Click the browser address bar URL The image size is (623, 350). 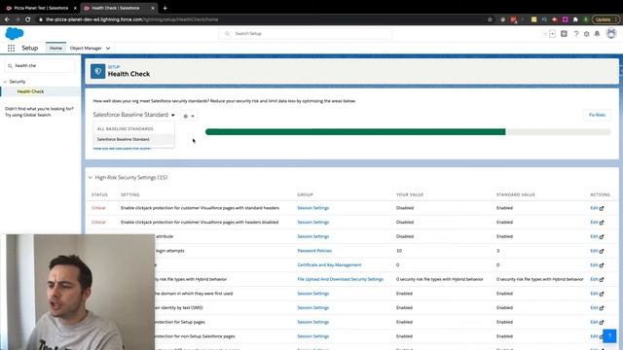tap(132, 19)
